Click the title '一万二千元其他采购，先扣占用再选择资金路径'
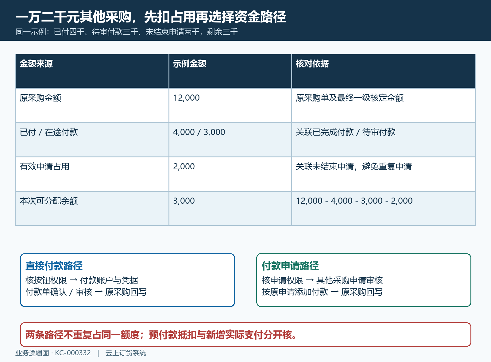The height and width of the screenshot is (362, 491). tap(151, 17)
